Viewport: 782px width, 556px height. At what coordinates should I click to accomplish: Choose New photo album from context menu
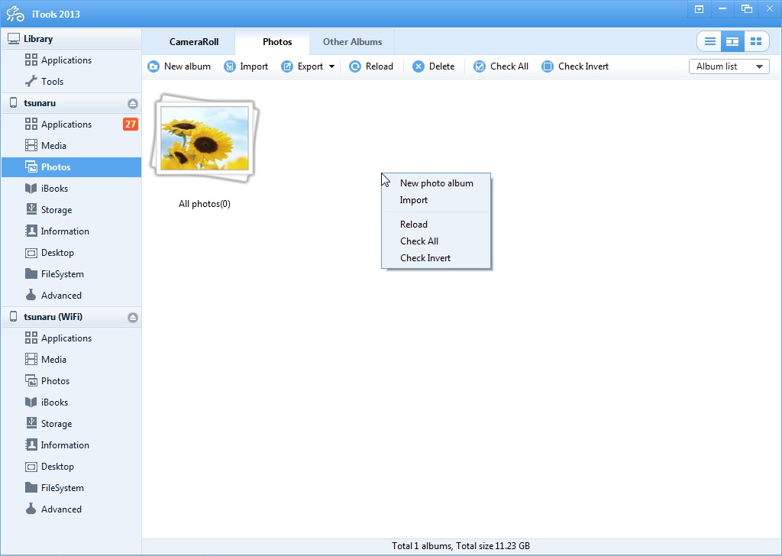coord(436,183)
